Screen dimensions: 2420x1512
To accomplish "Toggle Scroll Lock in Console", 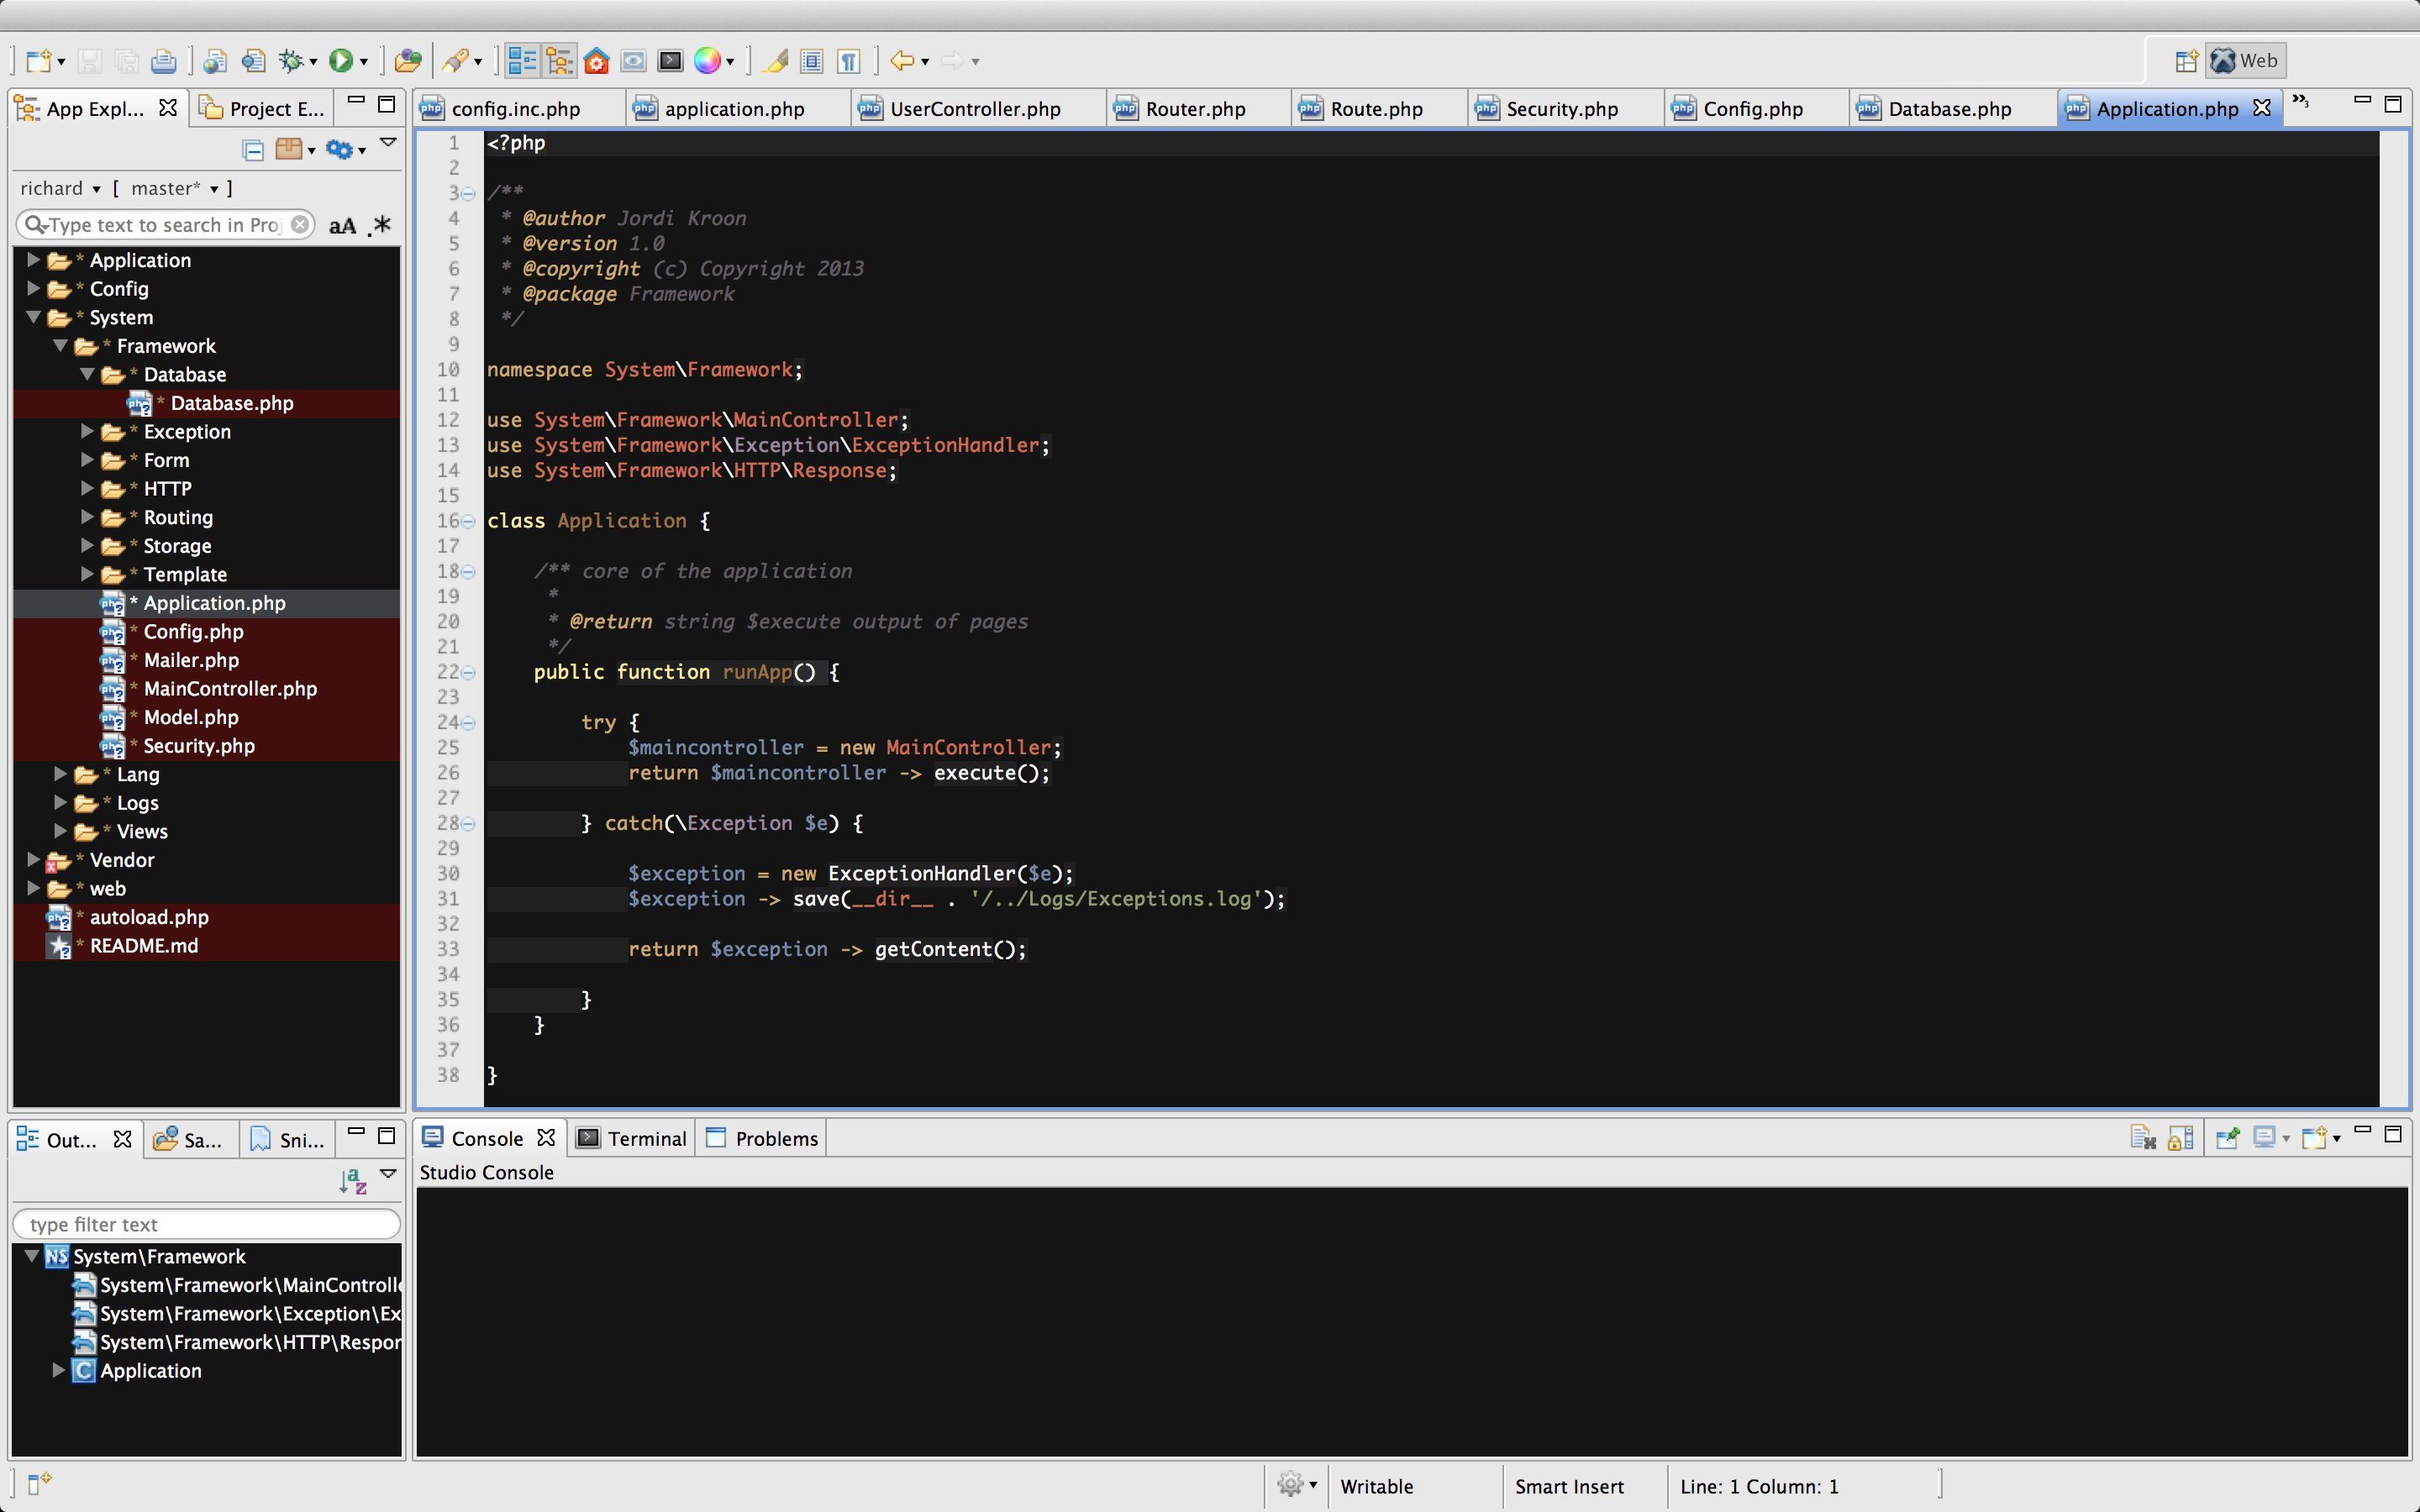I will 2180,1138.
